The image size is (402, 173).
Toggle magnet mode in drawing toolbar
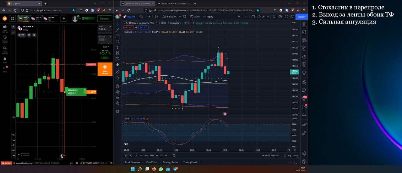point(117,86)
